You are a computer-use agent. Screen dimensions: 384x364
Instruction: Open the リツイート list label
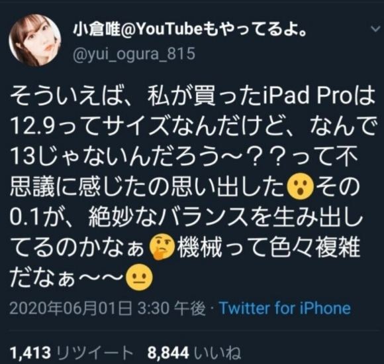94,353
